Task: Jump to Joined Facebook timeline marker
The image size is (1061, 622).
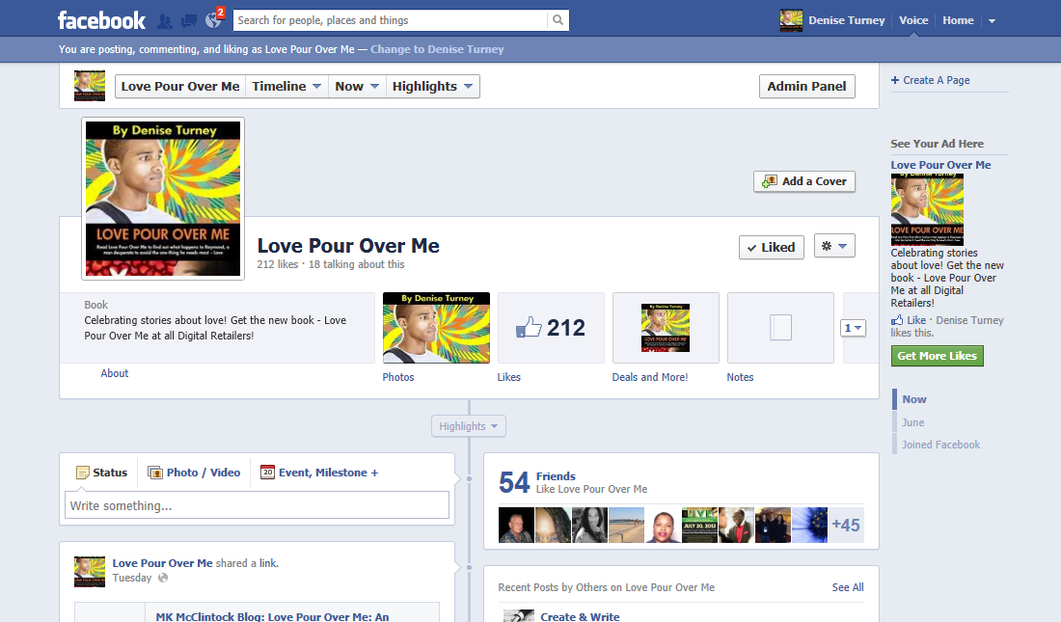Action: click(940, 445)
